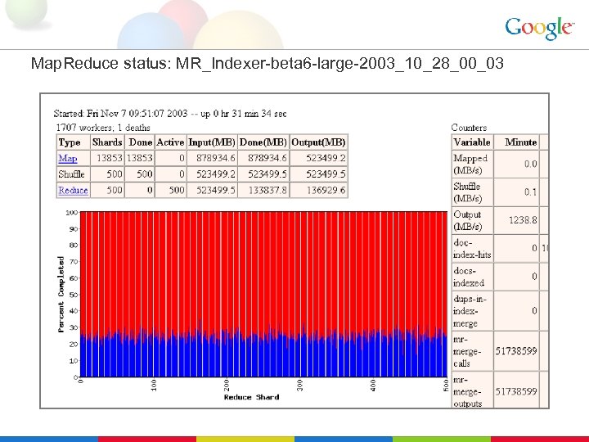Click the Google logo
The image size is (589, 442).
click(x=539, y=28)
